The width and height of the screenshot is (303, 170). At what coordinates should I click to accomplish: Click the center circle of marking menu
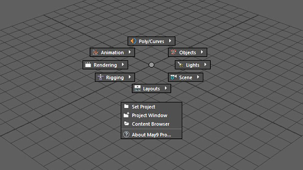click(151, 65)
